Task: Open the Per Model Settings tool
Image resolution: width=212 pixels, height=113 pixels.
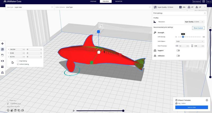Action: pos(2,67)
